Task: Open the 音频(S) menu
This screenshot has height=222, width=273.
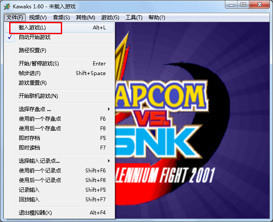Action: [x=61, y=18]
